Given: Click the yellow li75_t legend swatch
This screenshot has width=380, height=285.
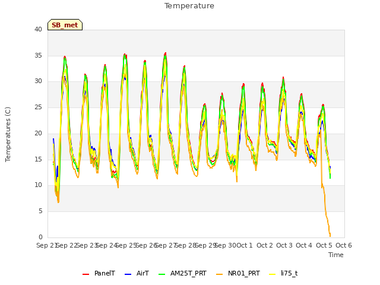Looking at the screenshot, I should click(273, 274).
